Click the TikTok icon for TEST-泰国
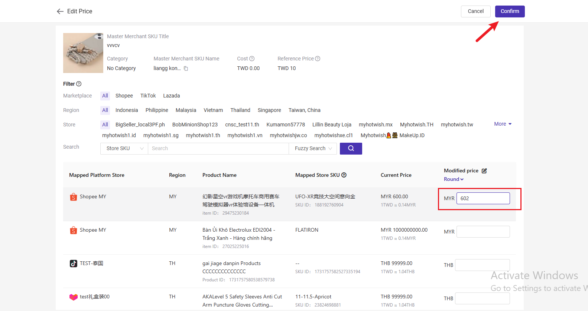The width and height of the screenshot is (588, 311). point(74,264)
